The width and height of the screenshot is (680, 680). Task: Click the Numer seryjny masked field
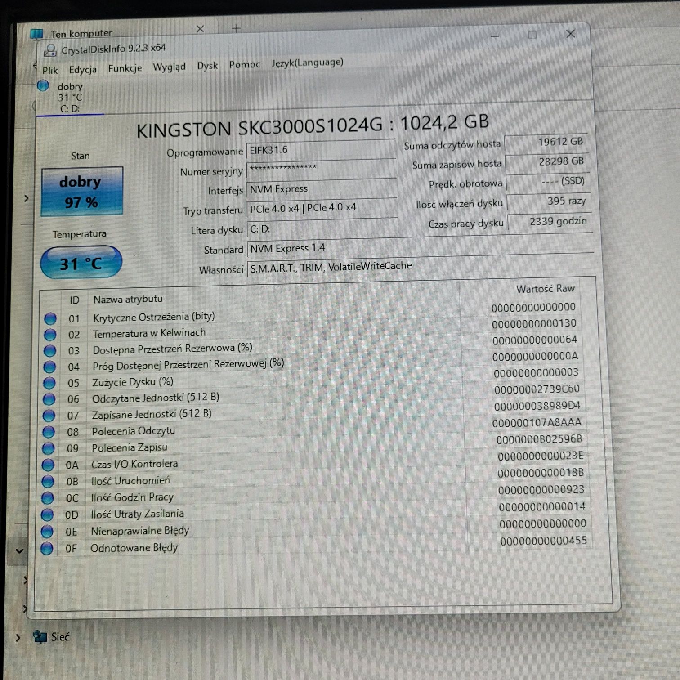322,169
